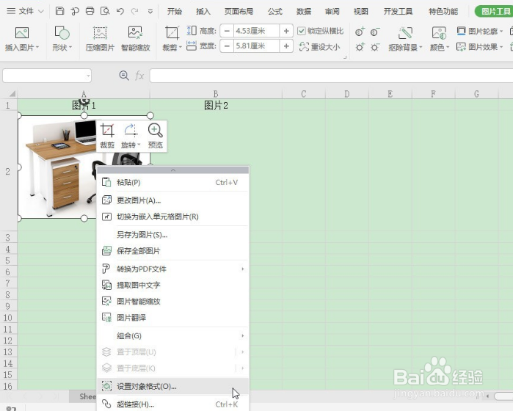
Task: Open the size and properties dialog launcher
Action: (345, 57)
